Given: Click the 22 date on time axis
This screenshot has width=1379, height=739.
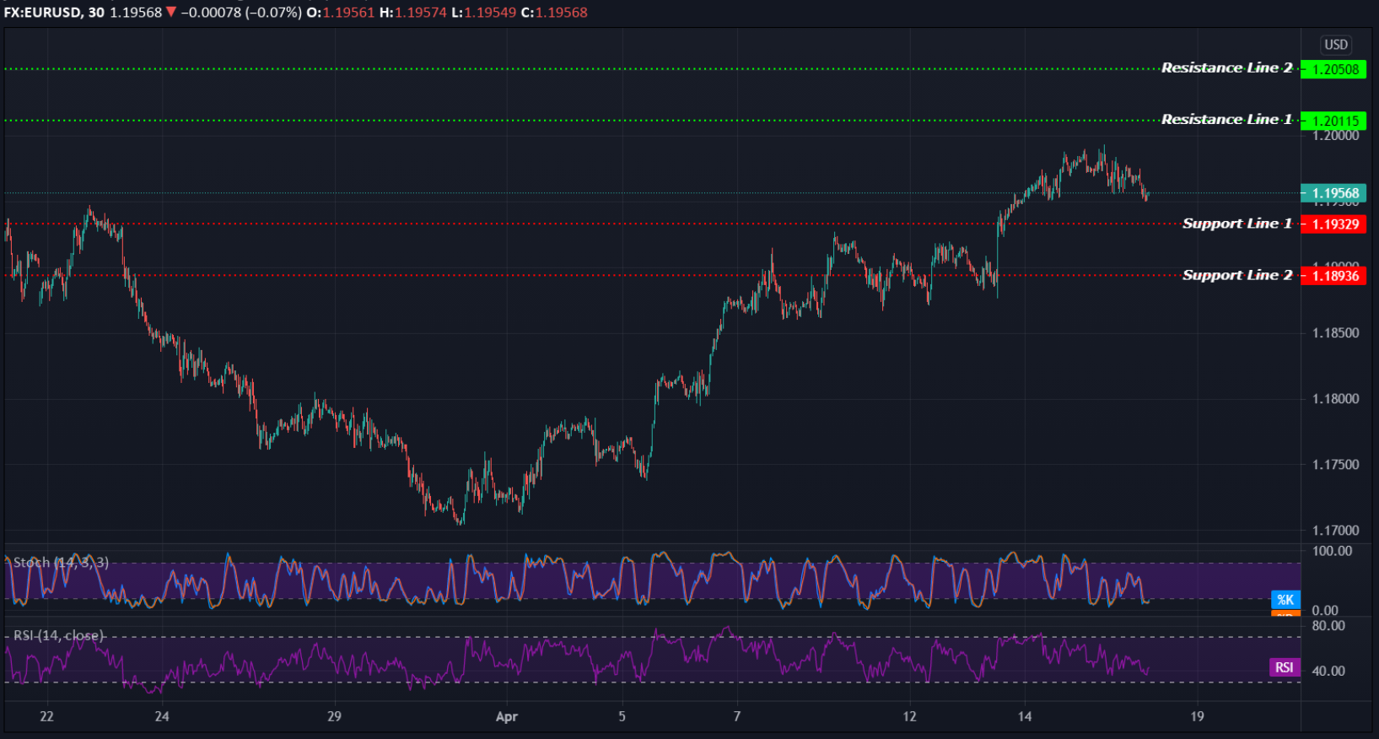Looking at the screenshot, I should (x=46, y=716).
